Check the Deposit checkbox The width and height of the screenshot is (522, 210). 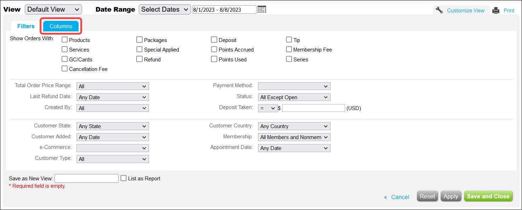214,40
